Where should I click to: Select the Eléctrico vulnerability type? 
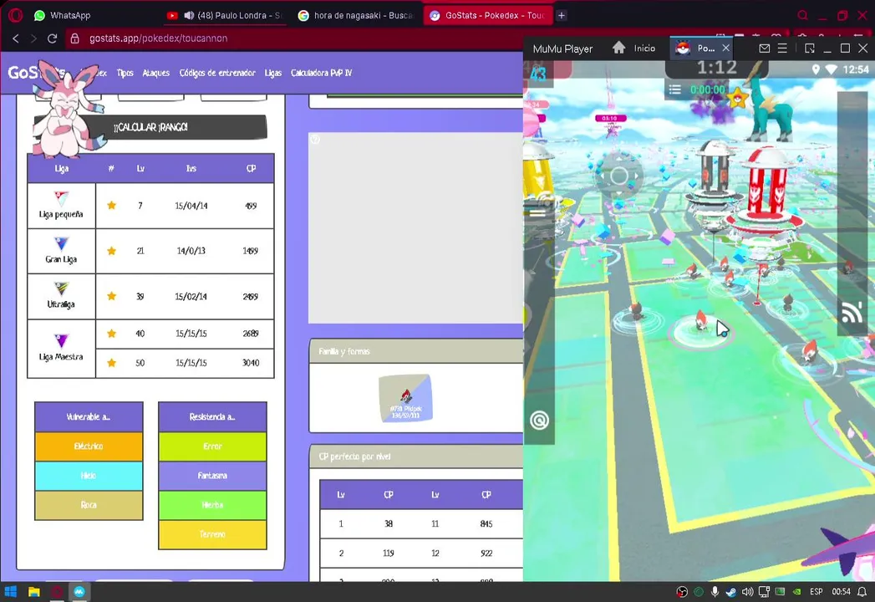89,446
